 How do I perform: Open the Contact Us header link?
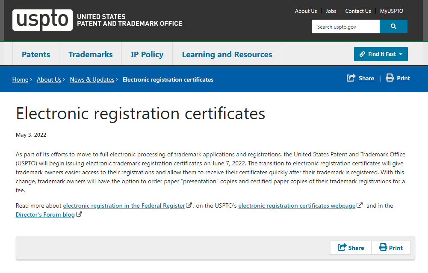click(x=358, y=11)
